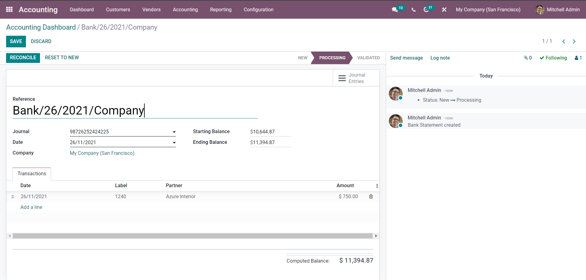Click the $ 750.00 amount cell
Screen dimensions: 586x280
pyautogui.click(x=348, y=197)
